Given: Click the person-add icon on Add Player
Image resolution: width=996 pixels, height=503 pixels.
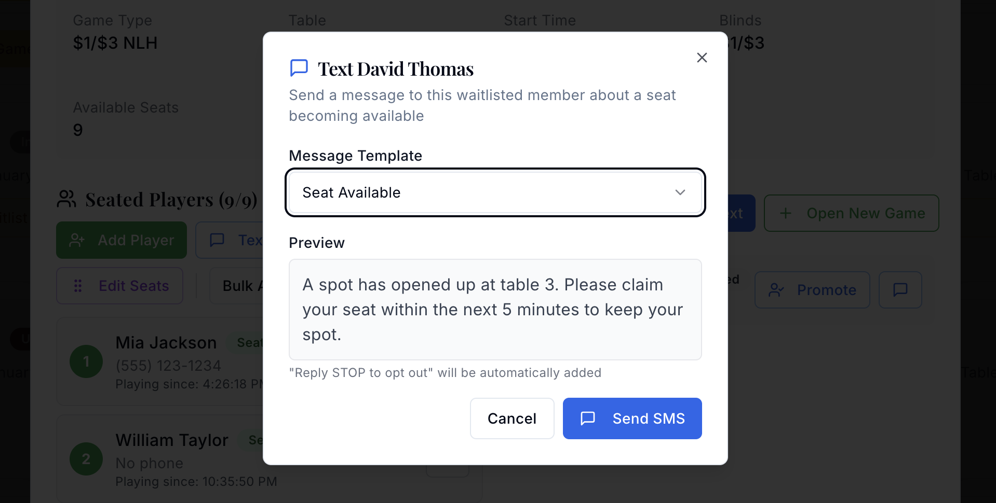Looking at the screenshot, I should point(78,240).
